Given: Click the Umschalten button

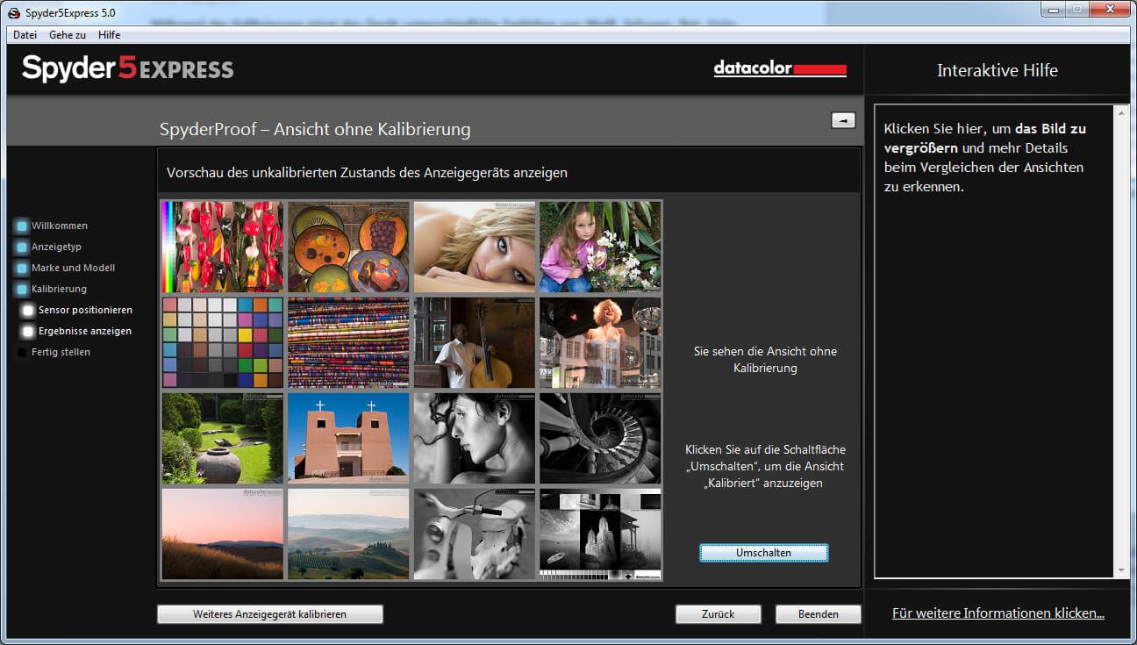Looking at the screenshot, I should [x=763, y=553].
